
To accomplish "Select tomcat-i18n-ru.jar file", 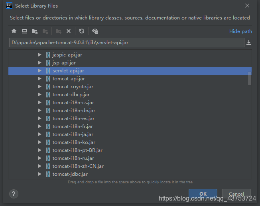I will (73, 158).
